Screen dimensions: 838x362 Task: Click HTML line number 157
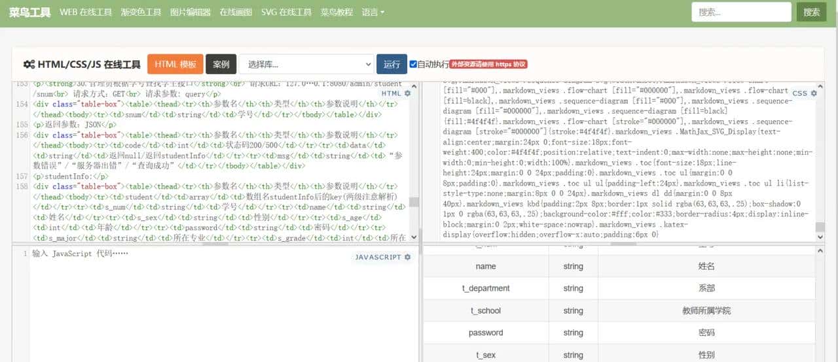click(22, 176)
